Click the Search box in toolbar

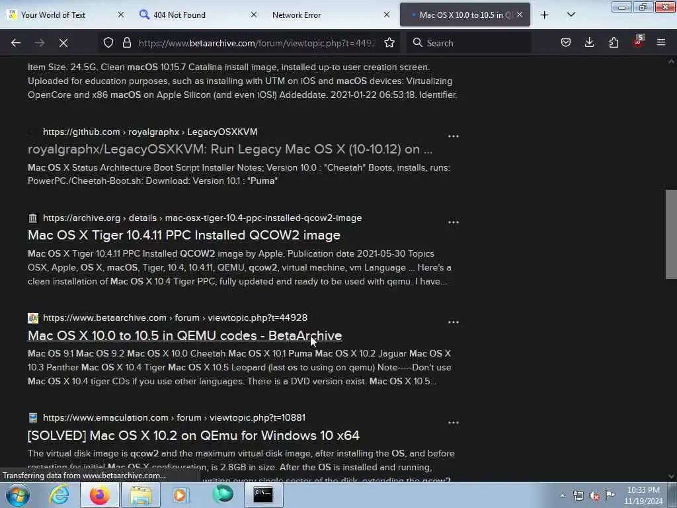tap(469, 43)
